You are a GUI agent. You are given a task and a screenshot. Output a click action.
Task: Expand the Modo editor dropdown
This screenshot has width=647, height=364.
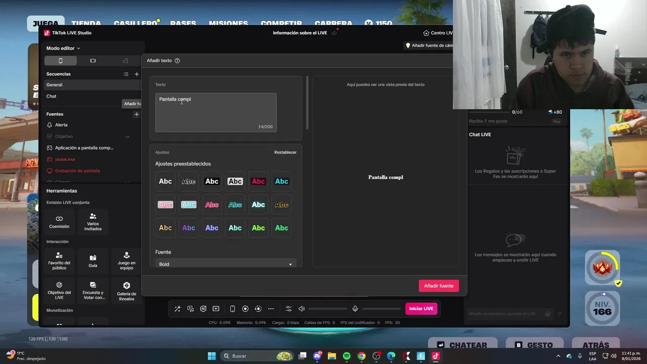click(x=63, y=48)
